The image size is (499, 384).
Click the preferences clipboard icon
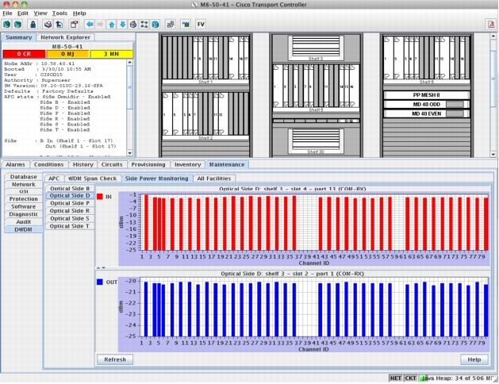(x=74, y=24)
